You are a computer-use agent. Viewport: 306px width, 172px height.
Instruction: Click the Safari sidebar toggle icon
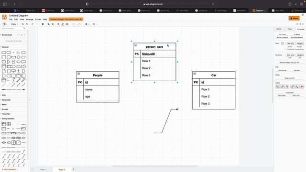pyautogui.click(x=5, y=4)
